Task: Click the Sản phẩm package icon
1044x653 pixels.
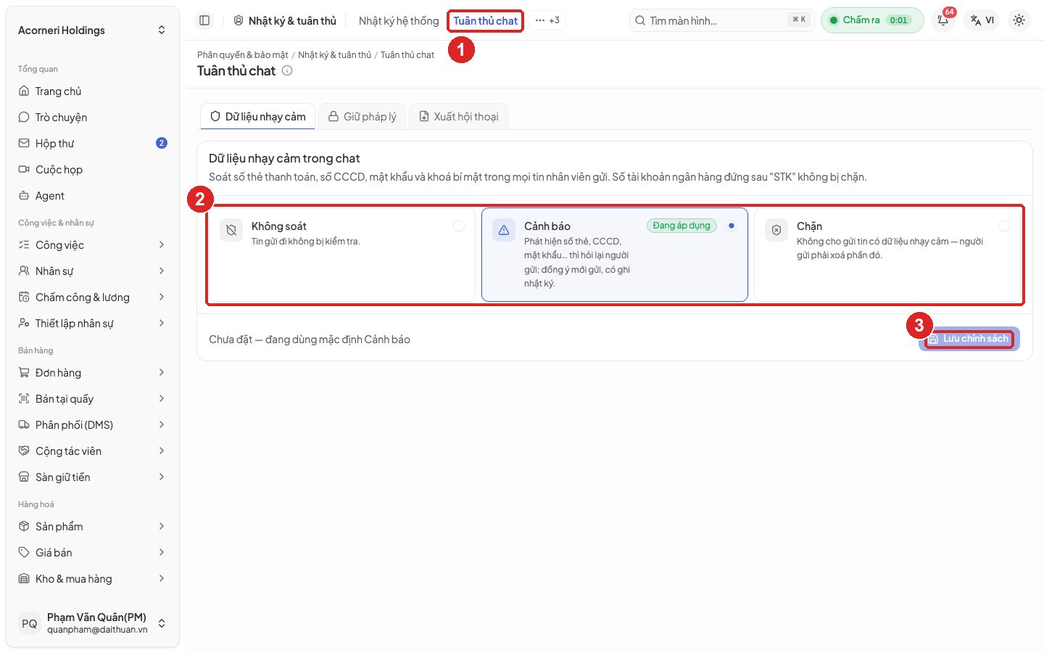Action: click(x=24, y=527)
